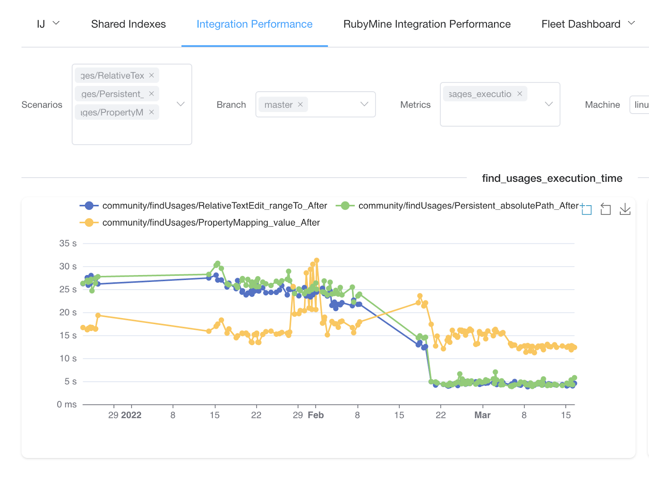Screen dimensions: 649x501
Task: Expand the Scenarios dropdown arrow
Action: tap(181, 104)
